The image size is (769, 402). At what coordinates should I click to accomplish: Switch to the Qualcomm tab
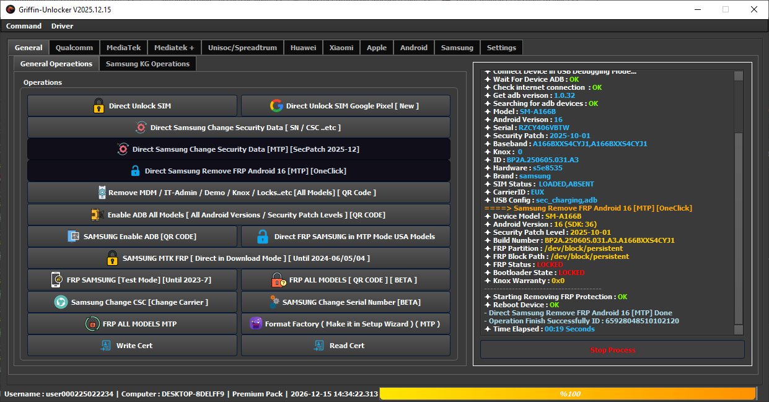click(x=74, y=48)
